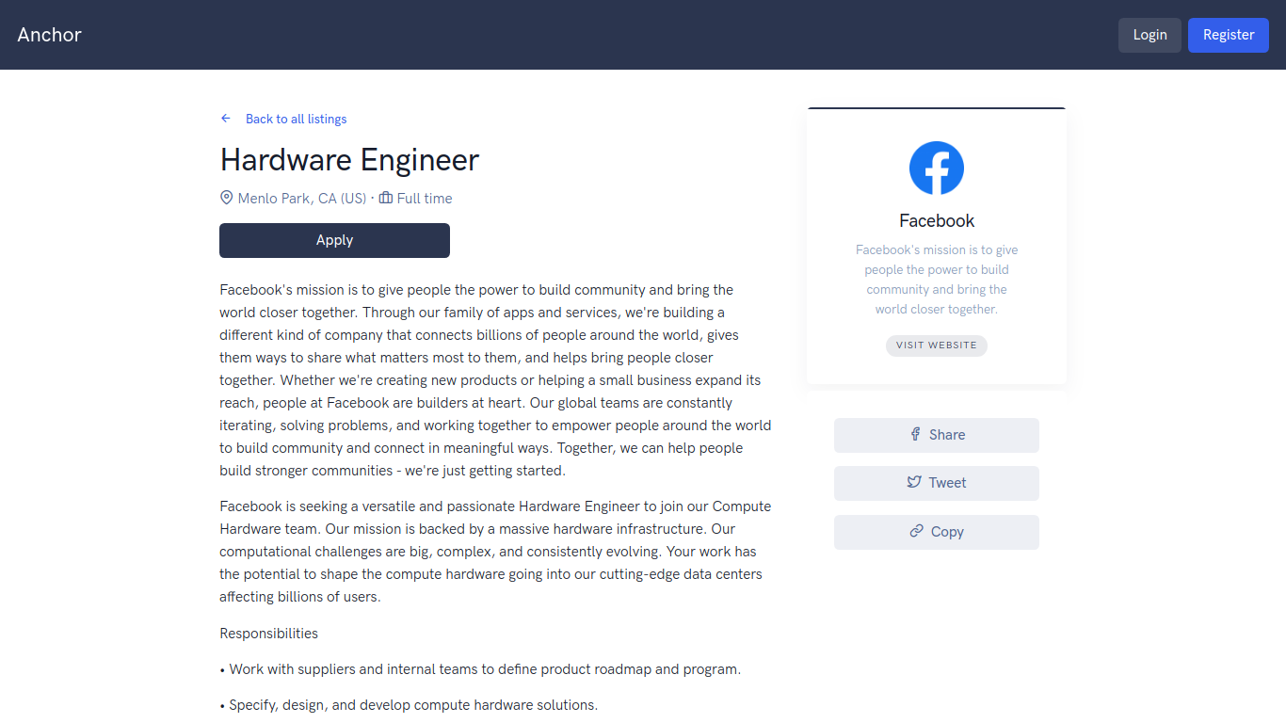The image size is (1286, 723).
Task: Click the 'Facebook is seeking' paragraph
Action: 495,552
